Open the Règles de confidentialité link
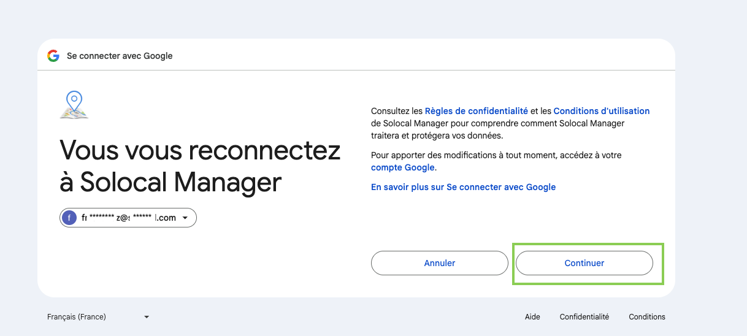The height and width of the screenshot is (336, 747). point(476,111)
